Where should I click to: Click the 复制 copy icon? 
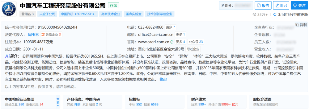pos(297,25)
